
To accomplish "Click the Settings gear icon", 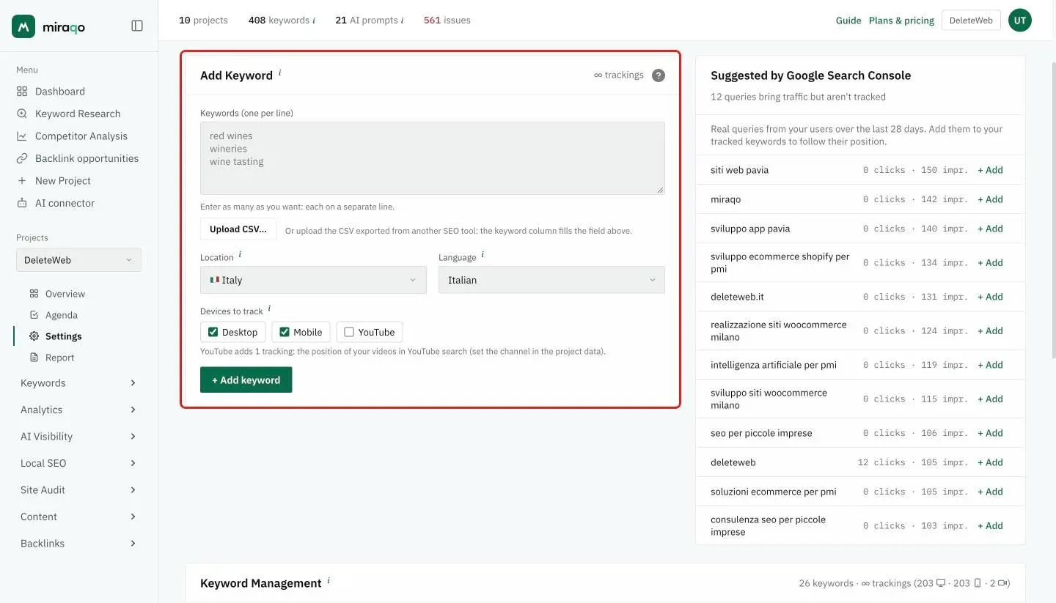I will (x=34, y=336).
